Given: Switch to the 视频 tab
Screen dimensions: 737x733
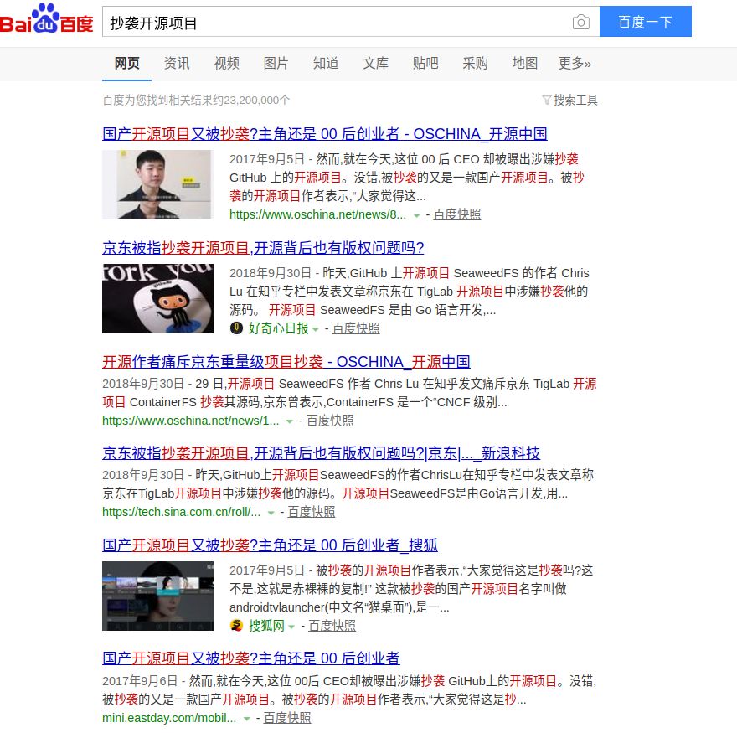Looking at the screenshot, I should tap(227, 63).
